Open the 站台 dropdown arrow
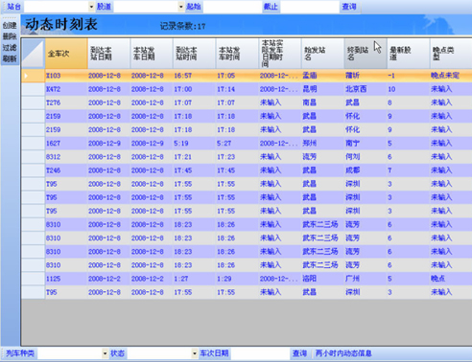 (x=91, y=7)
